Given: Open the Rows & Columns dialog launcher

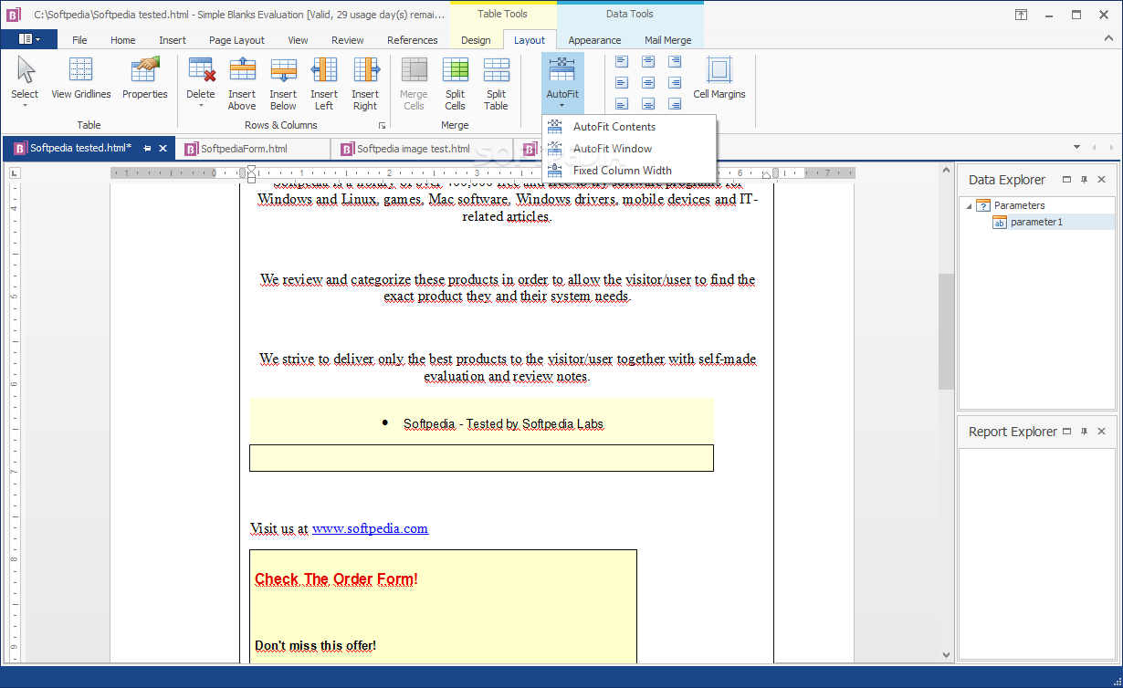Looking at the screenshot, I should coord(383,125).
